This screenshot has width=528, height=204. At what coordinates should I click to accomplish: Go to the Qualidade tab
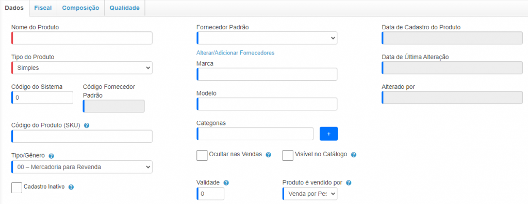pos(125,8)
